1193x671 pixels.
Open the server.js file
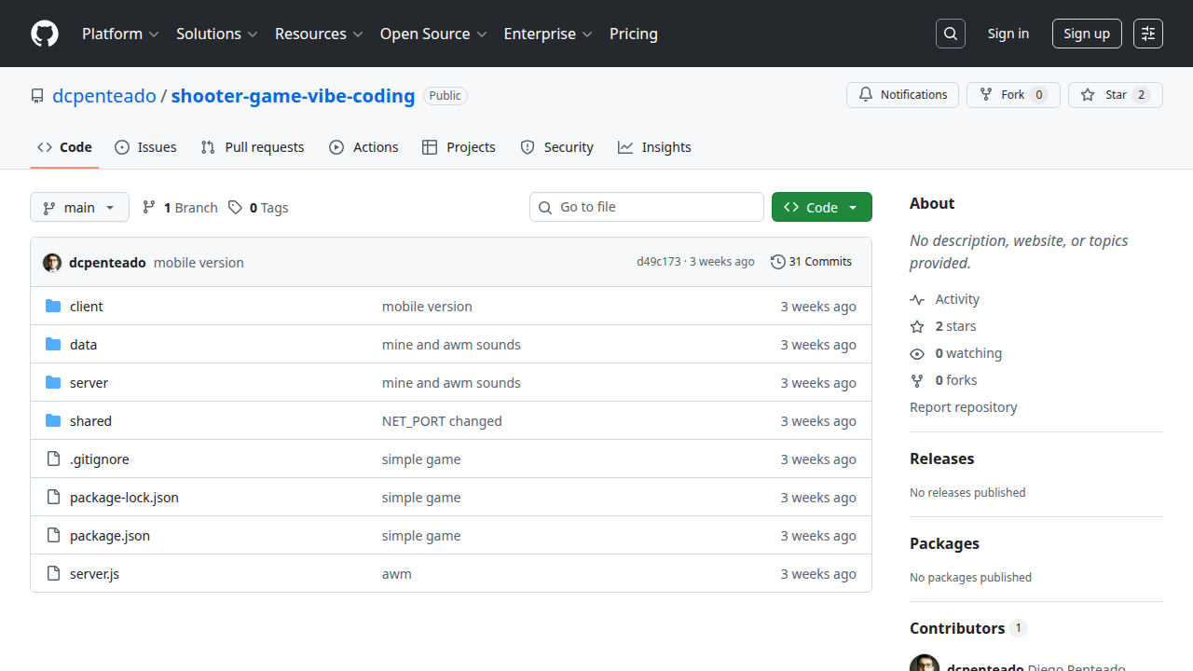coord(94,574)
